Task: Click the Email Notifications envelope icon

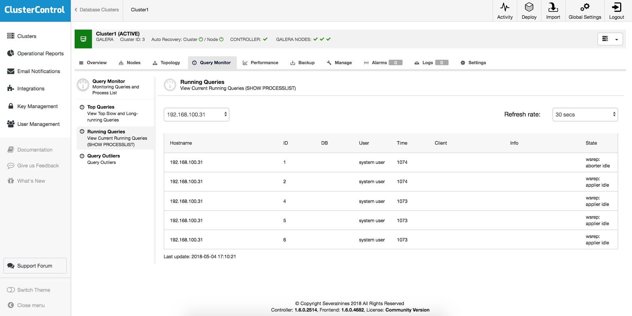Action: pos(11,71)
